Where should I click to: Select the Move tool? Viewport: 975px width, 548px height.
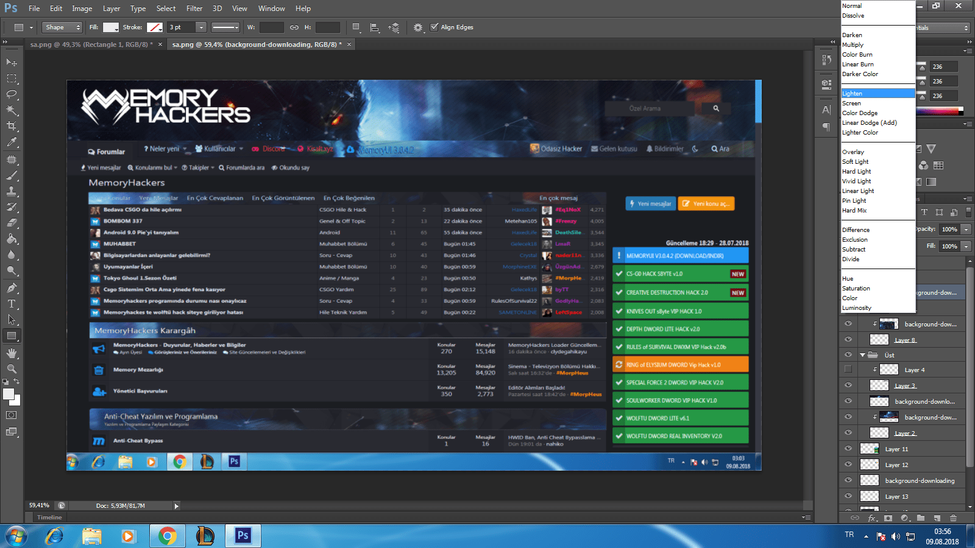pos(12,63)
